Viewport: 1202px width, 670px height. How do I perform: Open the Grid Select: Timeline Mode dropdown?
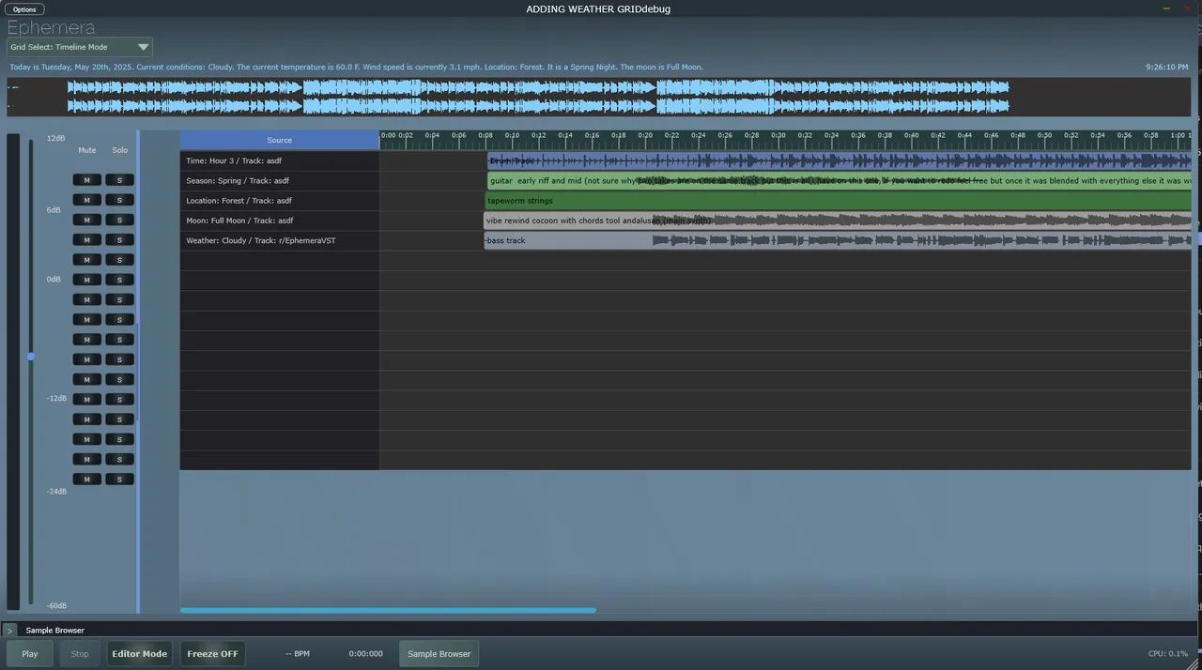(x=80, y=47)
